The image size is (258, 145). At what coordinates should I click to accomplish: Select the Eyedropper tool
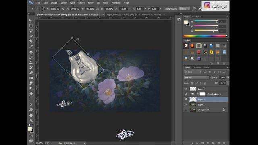(31, 46)
